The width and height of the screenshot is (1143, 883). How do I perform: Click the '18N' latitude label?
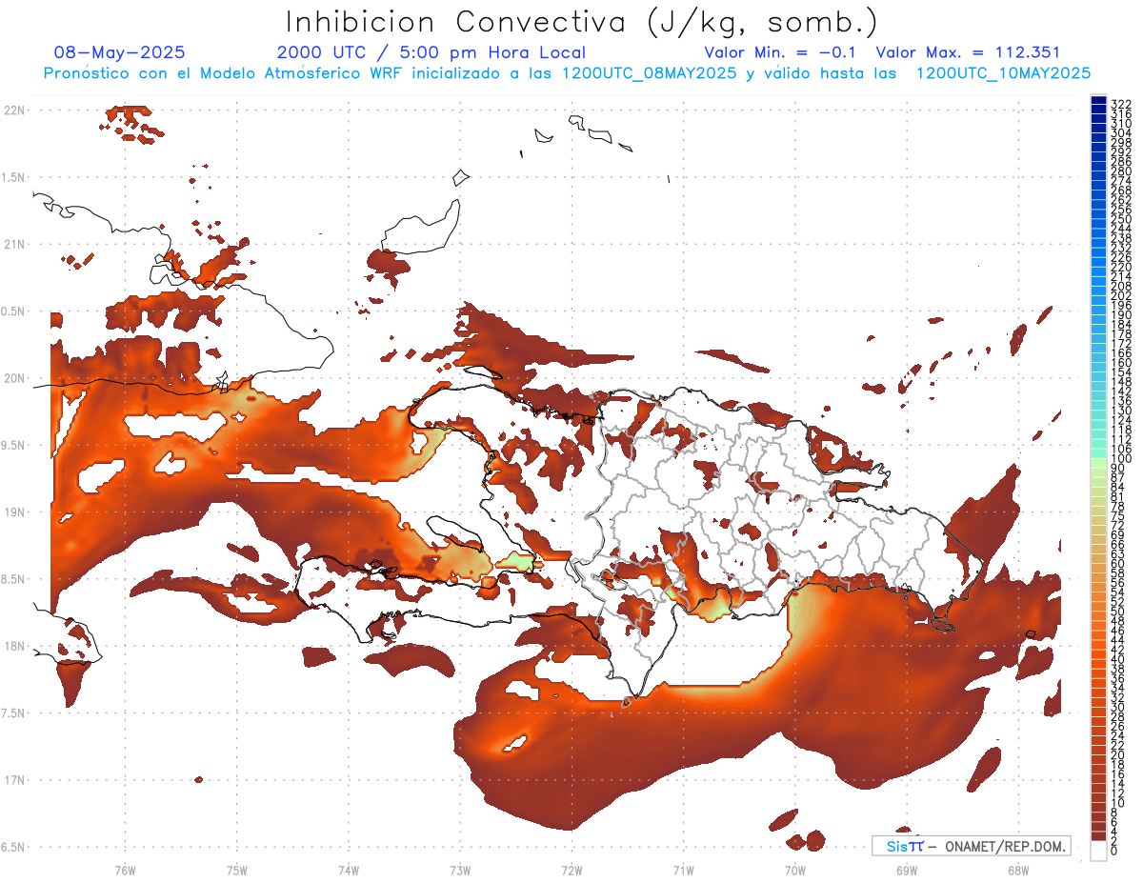point(14,647)
